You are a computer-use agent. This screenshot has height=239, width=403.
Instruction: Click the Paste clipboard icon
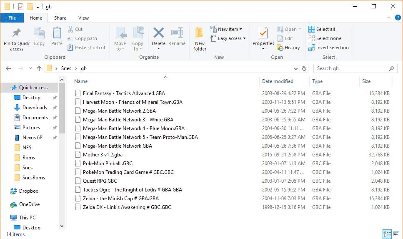point(57,33)
